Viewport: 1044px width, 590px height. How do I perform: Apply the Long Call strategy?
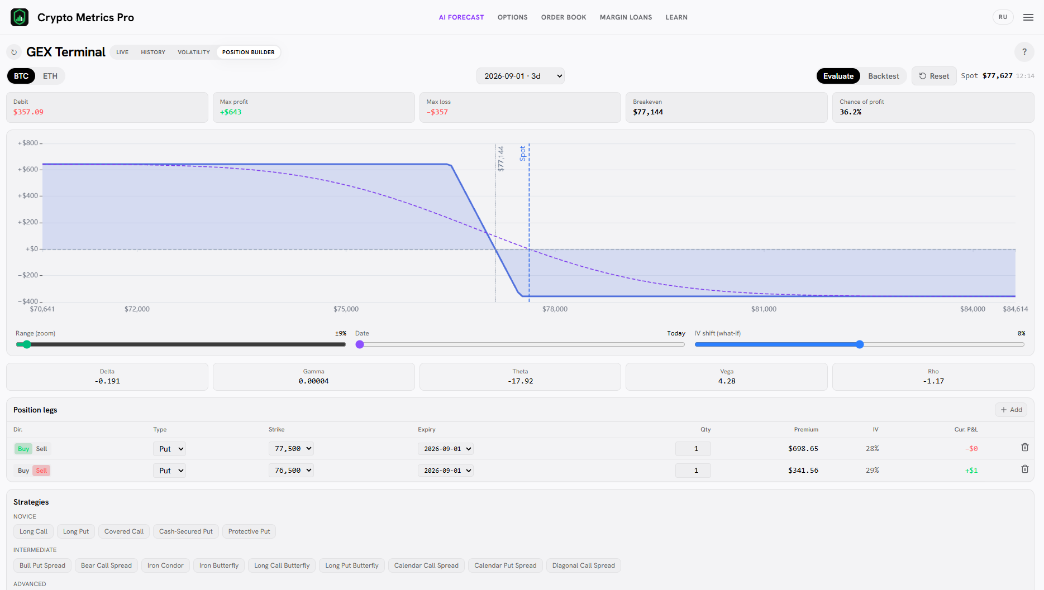tap(34, 531)
